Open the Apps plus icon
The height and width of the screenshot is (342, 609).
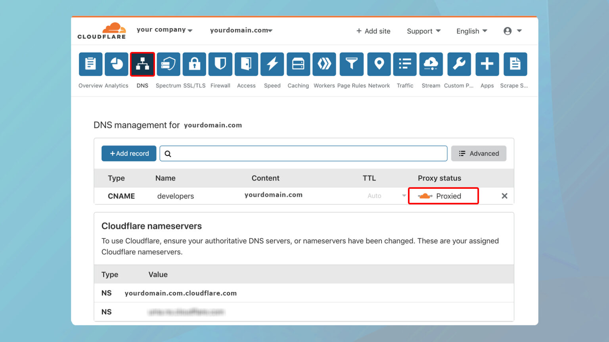(x=487, y=64)
